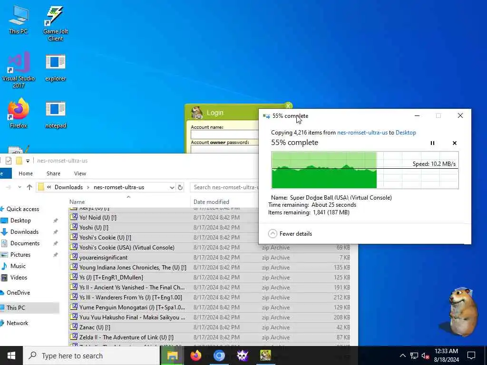The width and height of the screenshot is (487, 365).
Task: Open Downloads in the navigation pane
Action: tap(24, 232)
